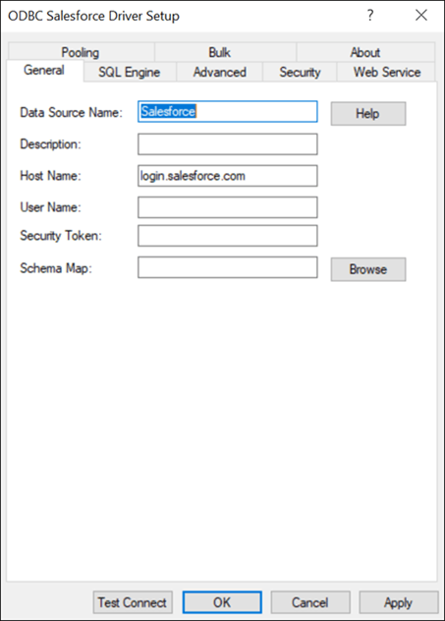Image resolution: width=445 pixels, height=621 pixels.
Task: Select the About tab
Action: point(365,52)
